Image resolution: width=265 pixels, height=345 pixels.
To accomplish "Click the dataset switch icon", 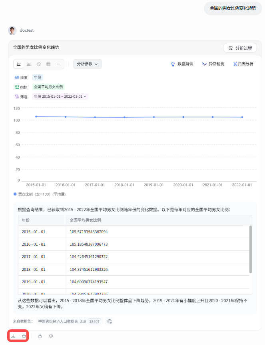I will (109, 321).
